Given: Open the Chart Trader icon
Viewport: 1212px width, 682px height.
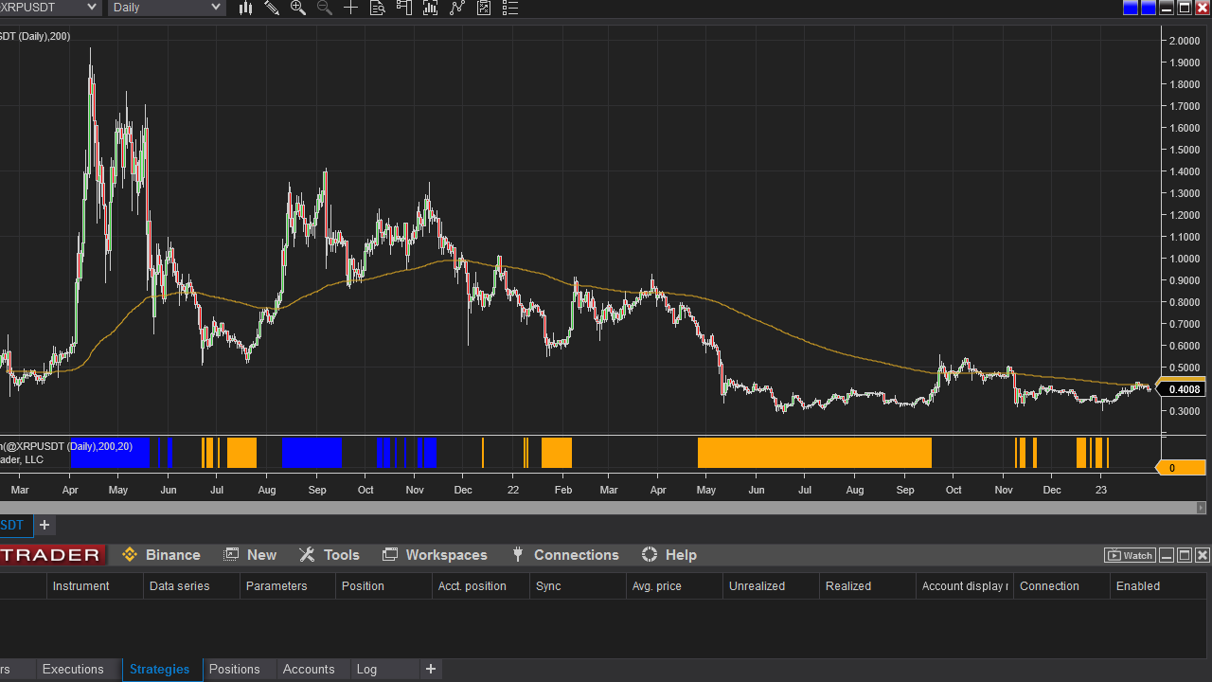Looking at the screenshot, I should (x=404, y=8).
